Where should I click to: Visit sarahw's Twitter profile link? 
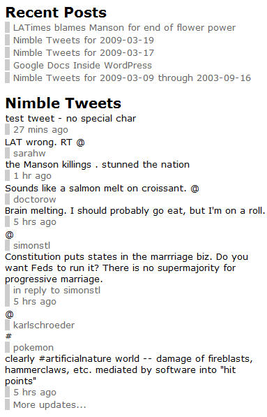[x=29, y=154]
